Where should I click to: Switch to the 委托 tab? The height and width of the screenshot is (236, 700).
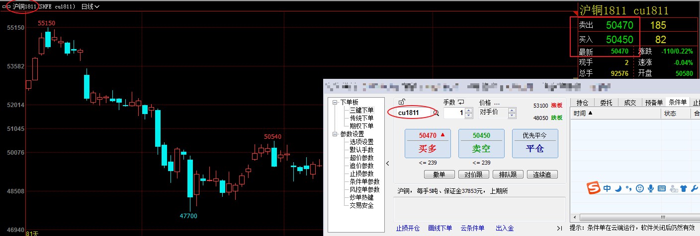(x=606, y=103)
